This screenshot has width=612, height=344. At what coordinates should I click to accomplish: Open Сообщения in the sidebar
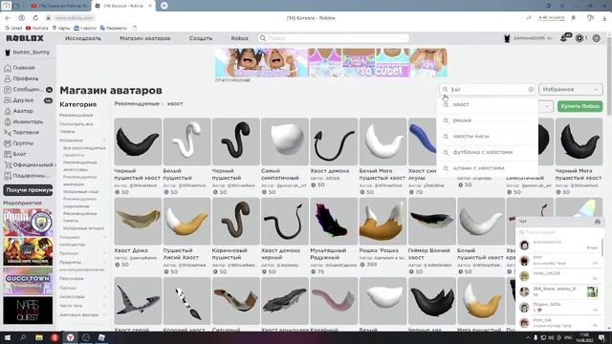click(28, 89)
